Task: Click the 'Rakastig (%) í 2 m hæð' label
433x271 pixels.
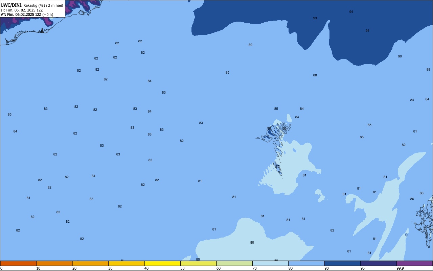Action: pyautogui.click(x=43, y=5)
